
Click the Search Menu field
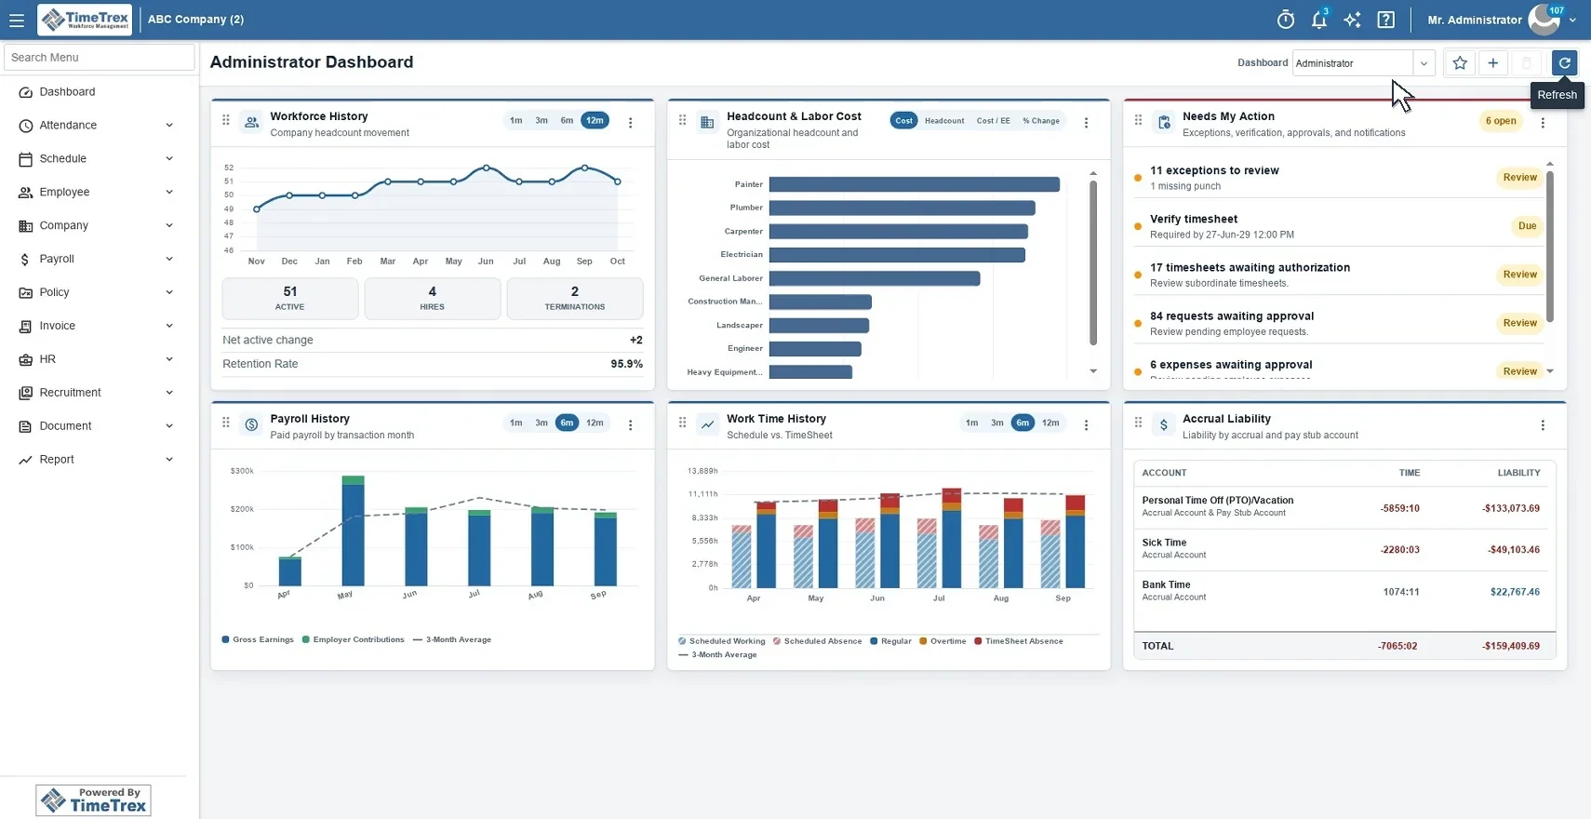pyautogui.click(x=100, y=58)
